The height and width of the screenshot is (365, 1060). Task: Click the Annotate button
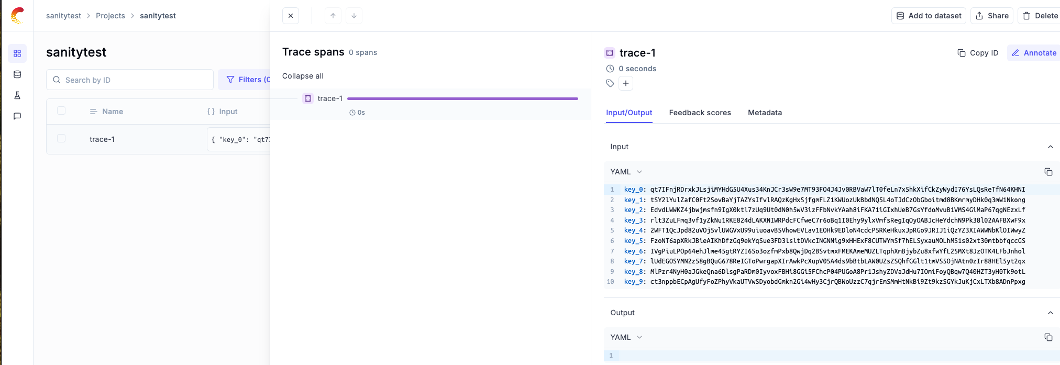tap(1034, 53)
